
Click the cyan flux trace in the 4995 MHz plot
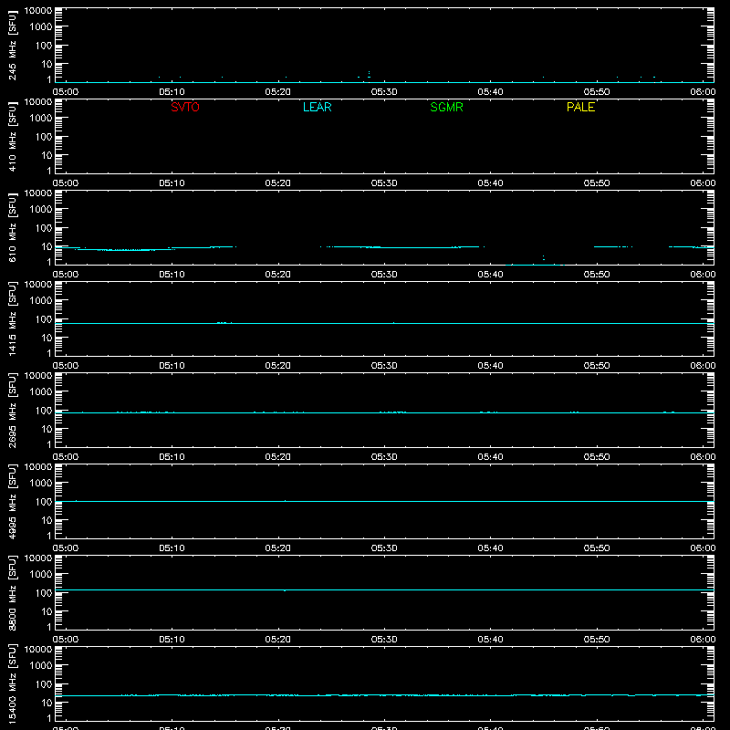click(x=384, y=501)
